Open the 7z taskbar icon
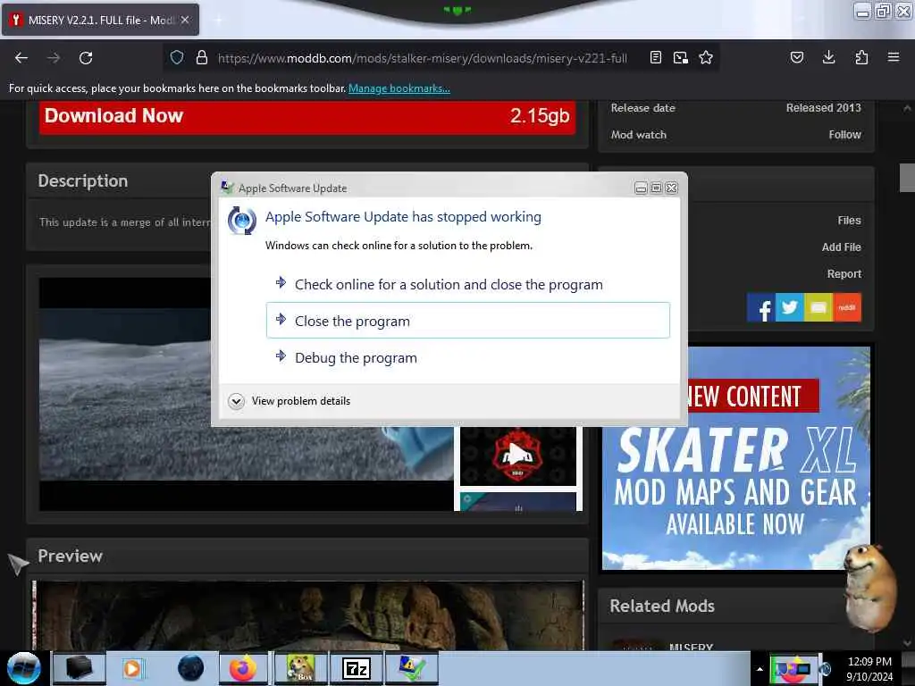 (x=357, y=668)
